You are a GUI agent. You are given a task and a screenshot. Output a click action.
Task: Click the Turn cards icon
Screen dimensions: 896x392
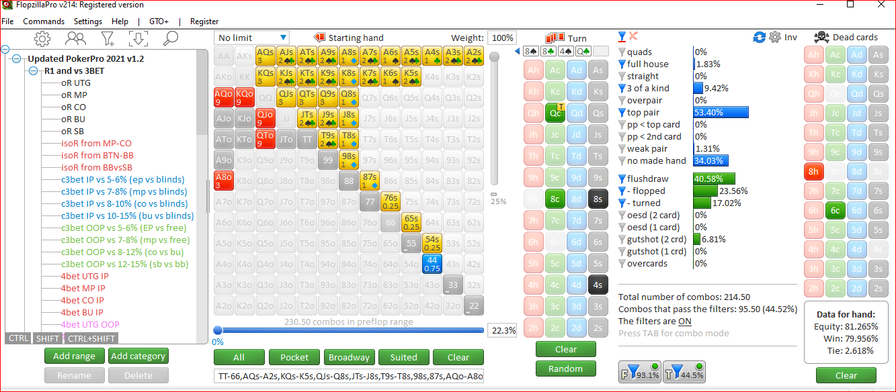(x=555, y=38)
